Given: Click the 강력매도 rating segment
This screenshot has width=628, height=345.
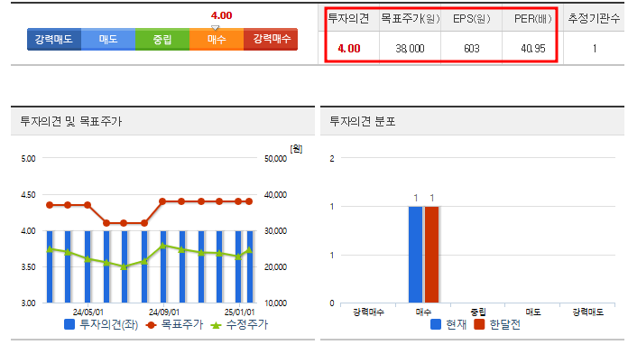Looking at the screenshot, I should pyautogui.click(x=54, y=39).
